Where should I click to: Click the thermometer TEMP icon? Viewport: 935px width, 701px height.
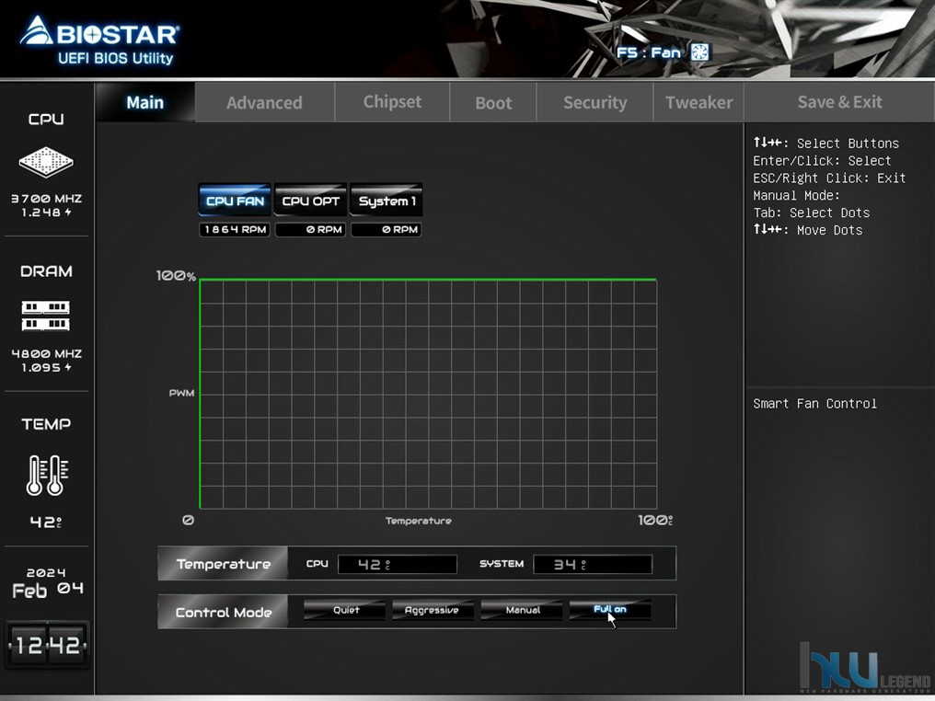[x=47, y=475]
